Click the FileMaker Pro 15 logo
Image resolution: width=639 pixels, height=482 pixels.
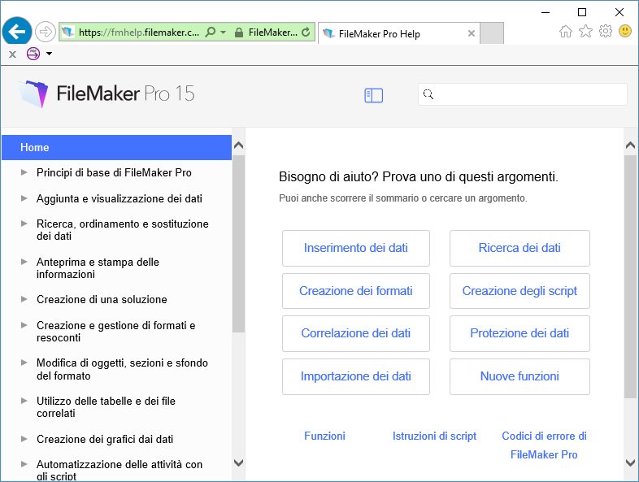coord(106,93)
